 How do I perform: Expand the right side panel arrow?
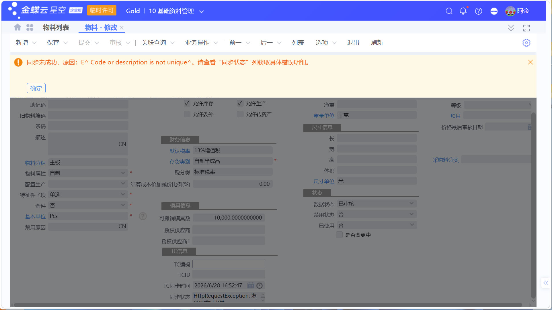[x=546, y=283]
